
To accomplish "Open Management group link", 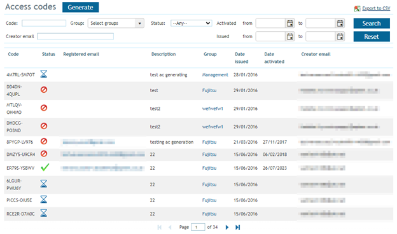I will pyautogui.click(x=215, y=75).
